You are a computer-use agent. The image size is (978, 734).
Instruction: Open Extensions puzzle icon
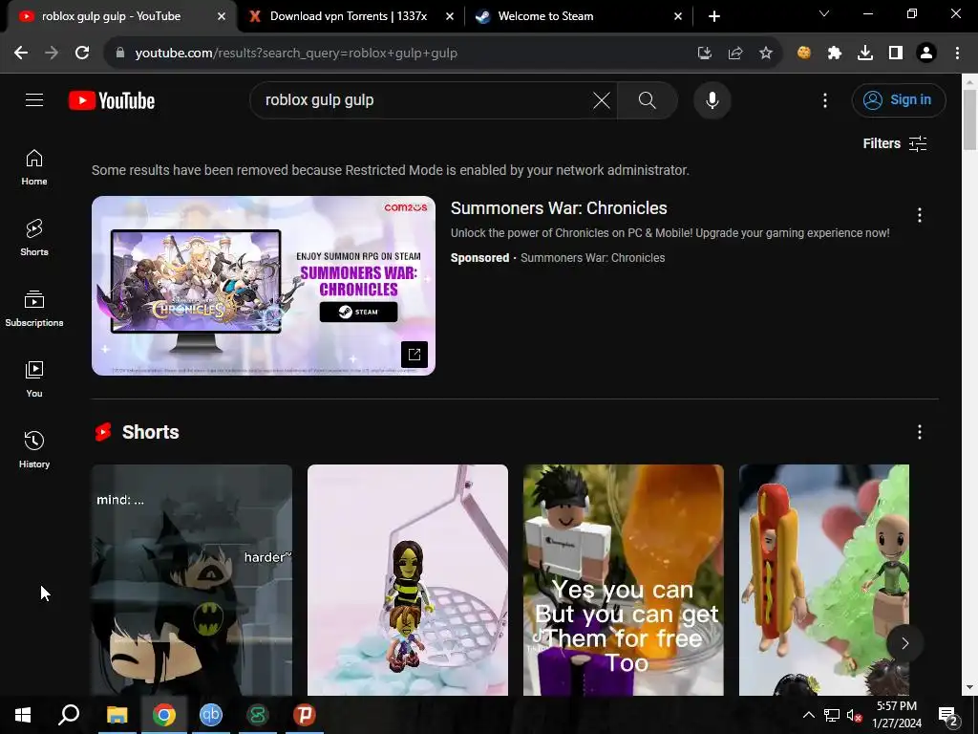pyautogui.click(x=835, y=54)
